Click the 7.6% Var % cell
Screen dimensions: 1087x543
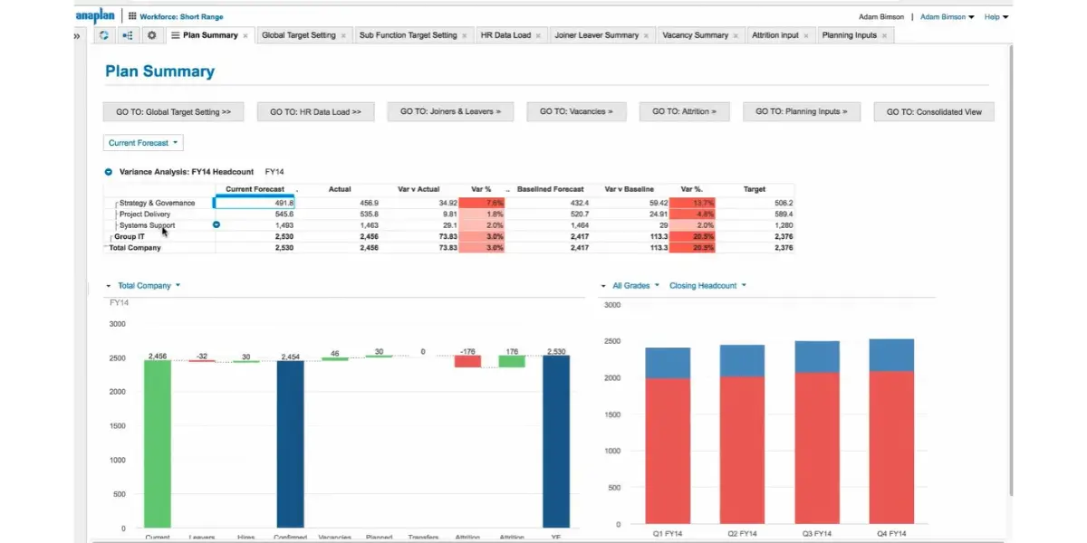coord(482,203)
